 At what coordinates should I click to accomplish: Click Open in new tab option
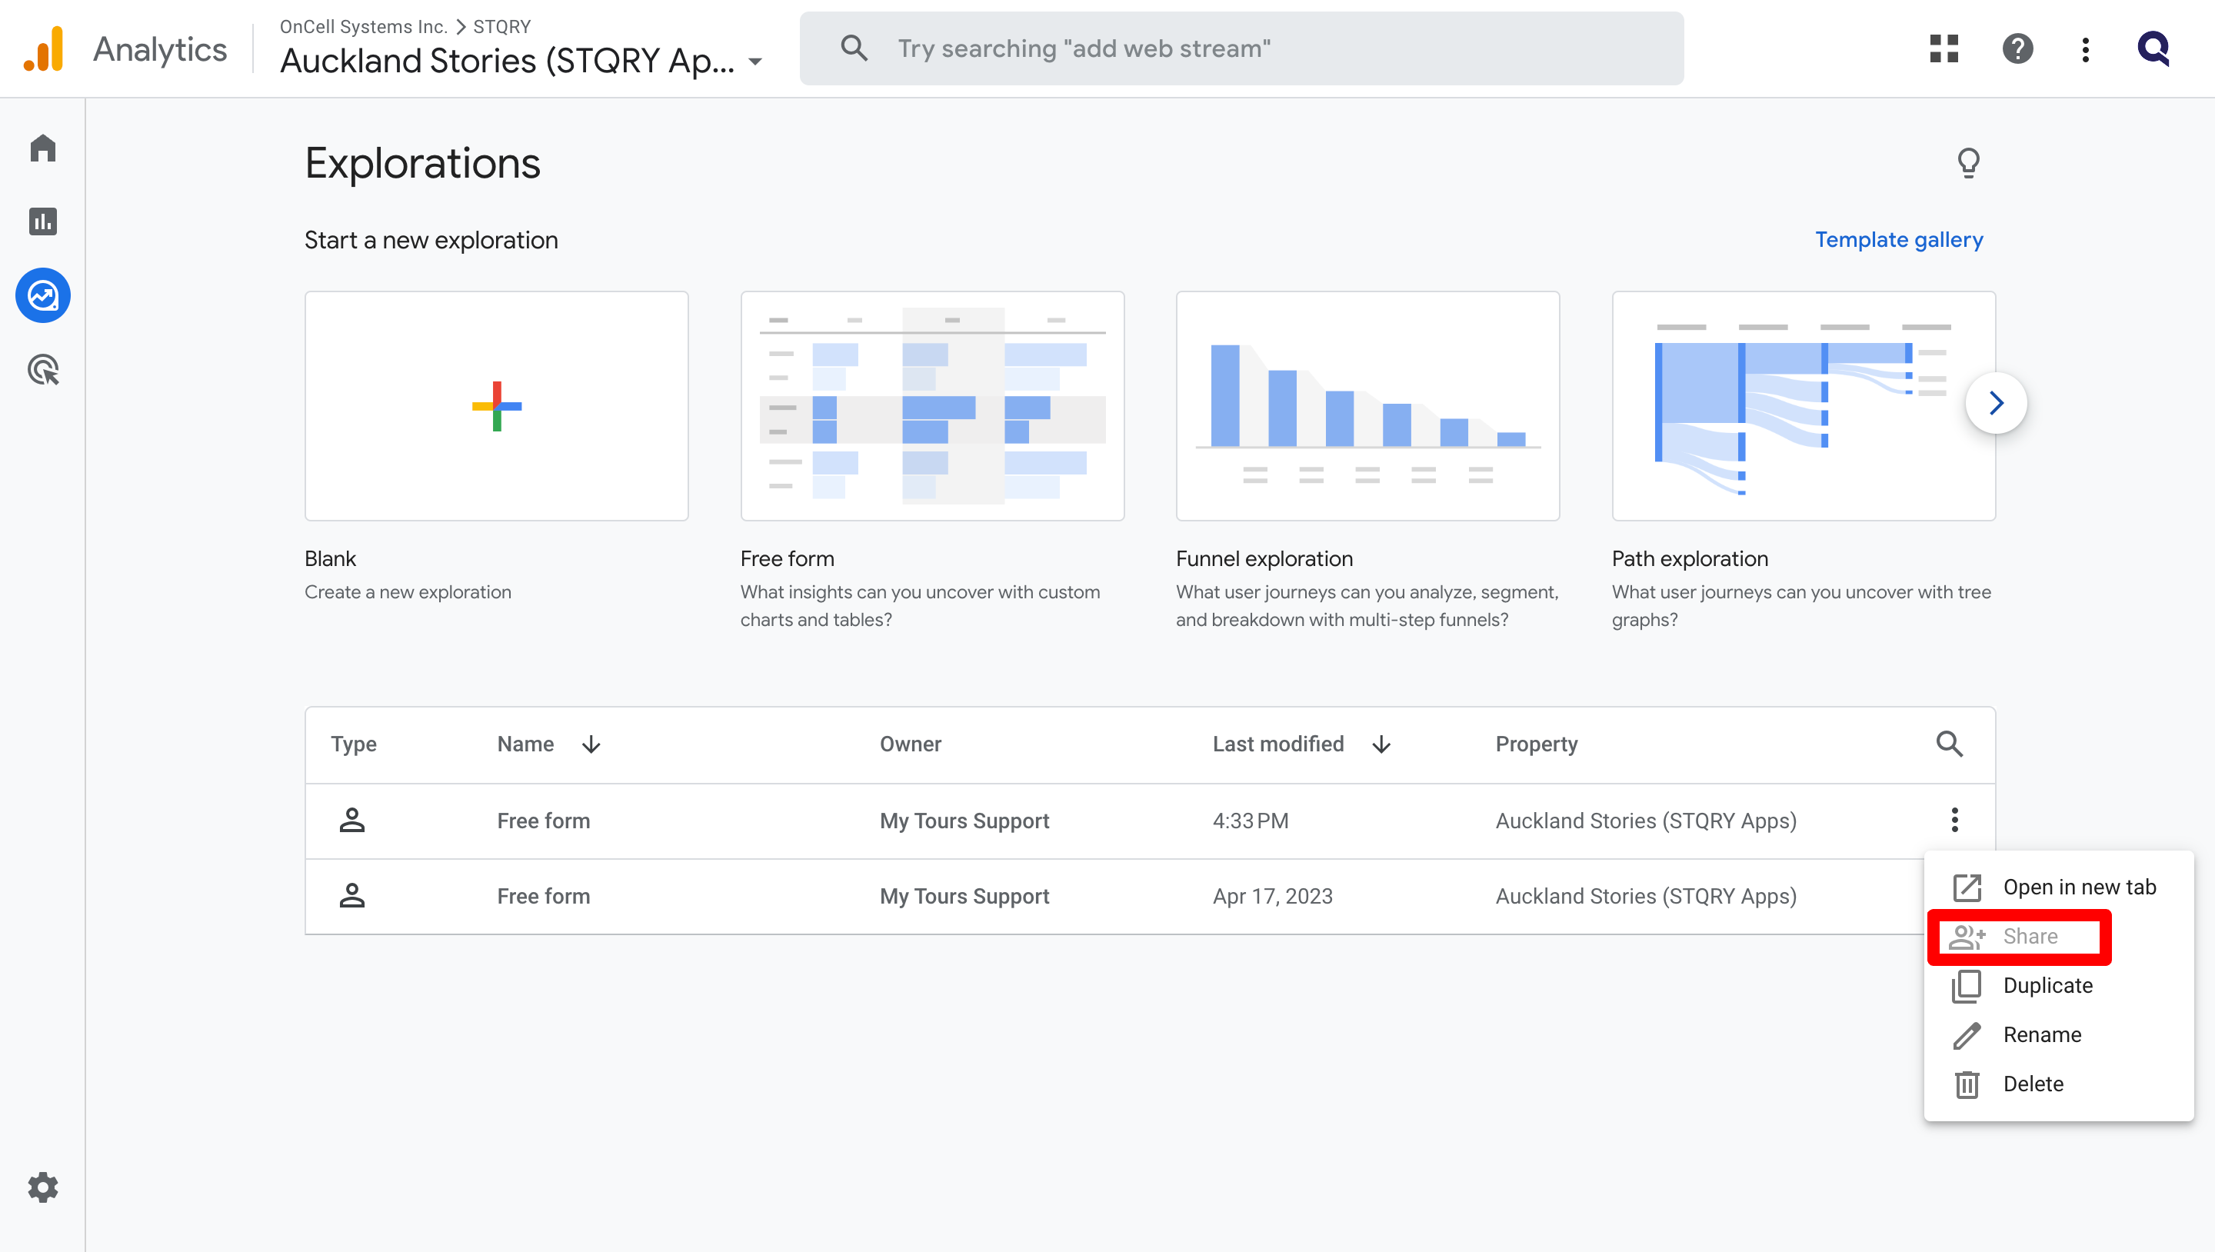click(x=2078, y=887)
